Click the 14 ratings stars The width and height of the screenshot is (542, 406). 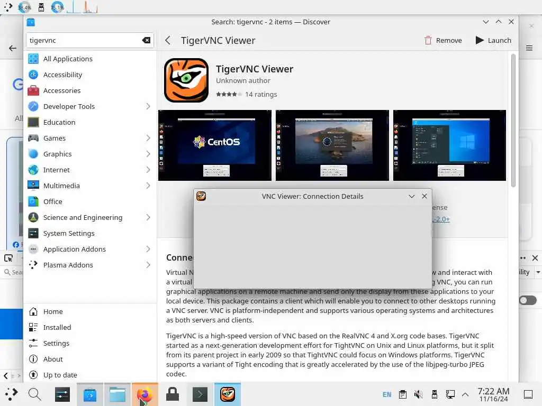click(x=229, y=94)
